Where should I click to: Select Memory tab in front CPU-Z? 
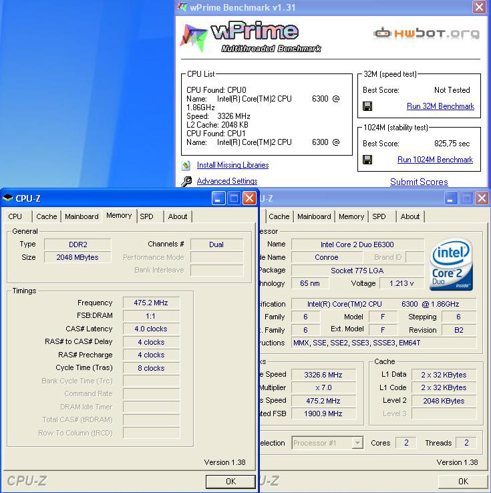(119, 216)
